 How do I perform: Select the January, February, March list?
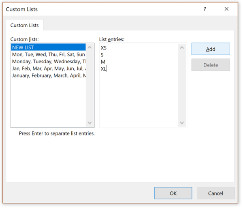(x=48, y=75)
